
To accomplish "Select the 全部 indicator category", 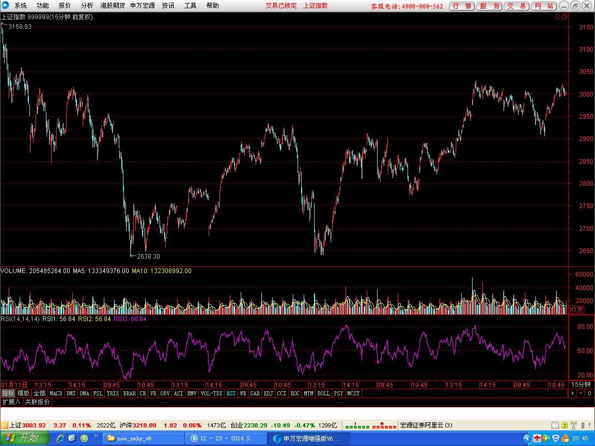I will pyautogui.click(x=39, y=393).
